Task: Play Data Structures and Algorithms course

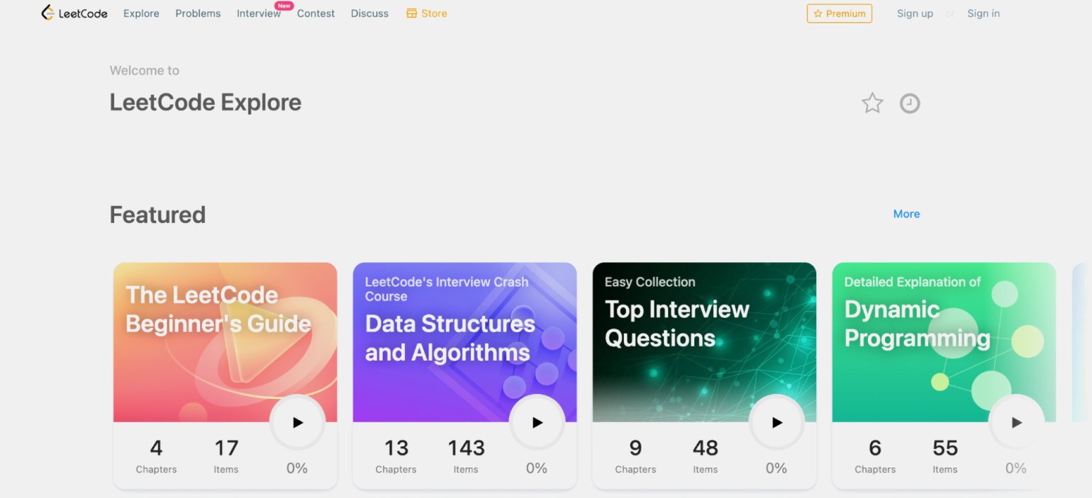Action: [x=537, y=422]
